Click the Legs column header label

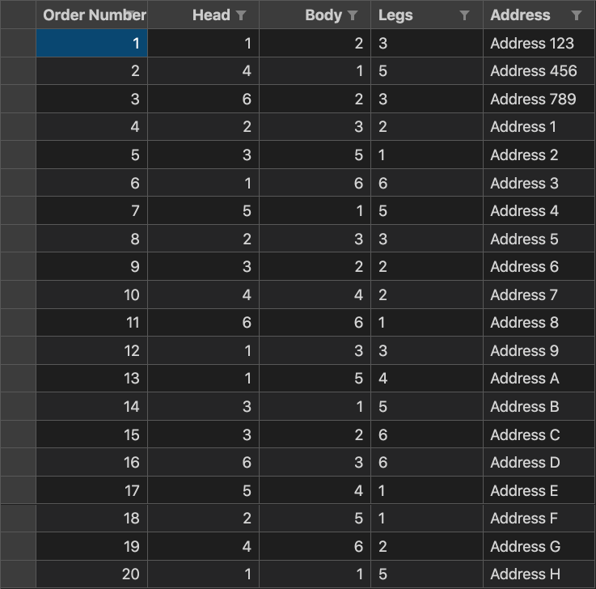[x=395, y=15]
